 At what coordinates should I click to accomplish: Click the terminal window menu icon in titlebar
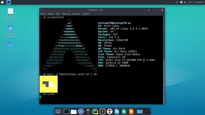pyautogui.click(x=42, y=10)
